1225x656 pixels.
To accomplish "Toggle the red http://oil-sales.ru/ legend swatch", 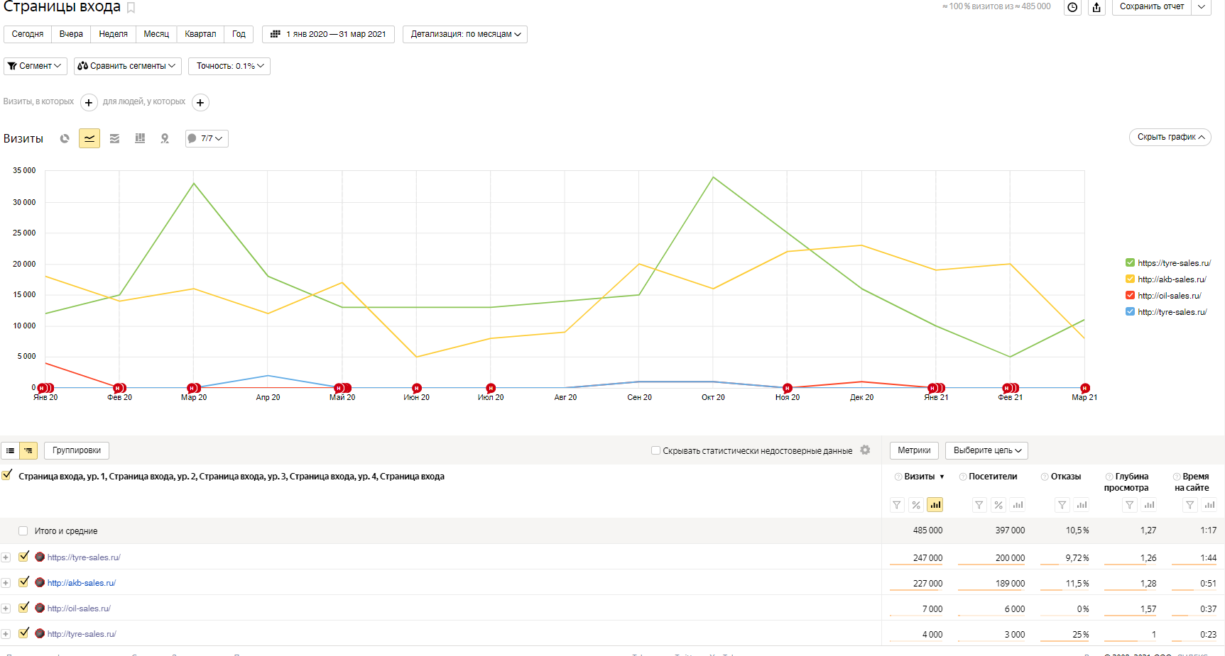I will (x=1130, y=295).
